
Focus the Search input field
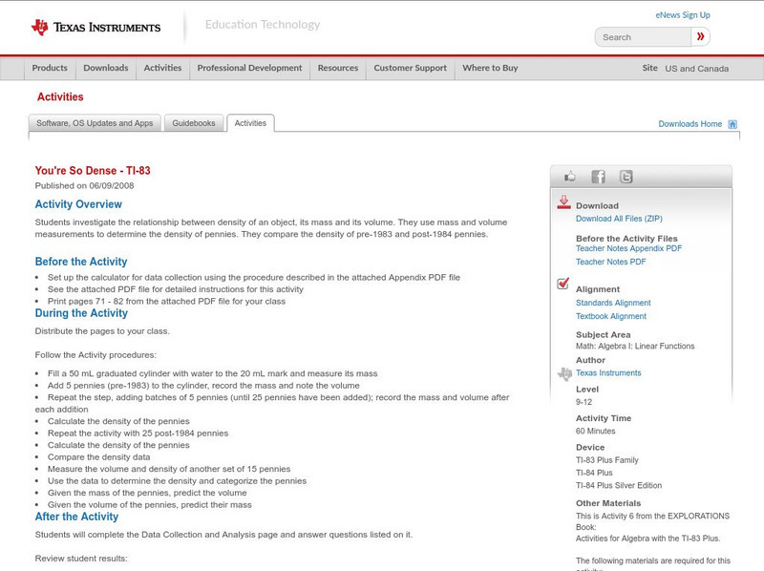click(643, 37)
